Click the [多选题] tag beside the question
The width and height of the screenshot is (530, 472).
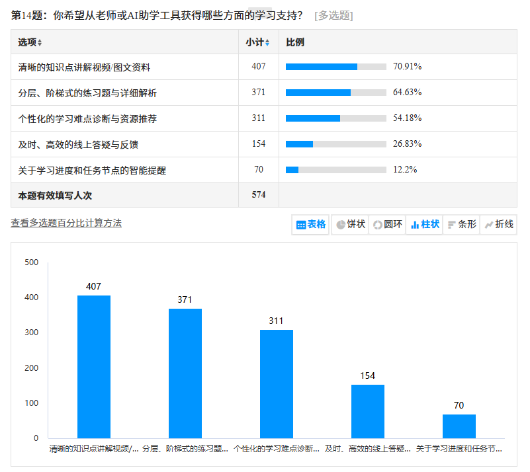333,16
